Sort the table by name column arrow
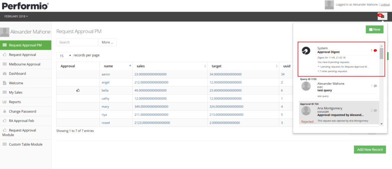The width and height of the screenshot is (392, 169). coord(130,66)
